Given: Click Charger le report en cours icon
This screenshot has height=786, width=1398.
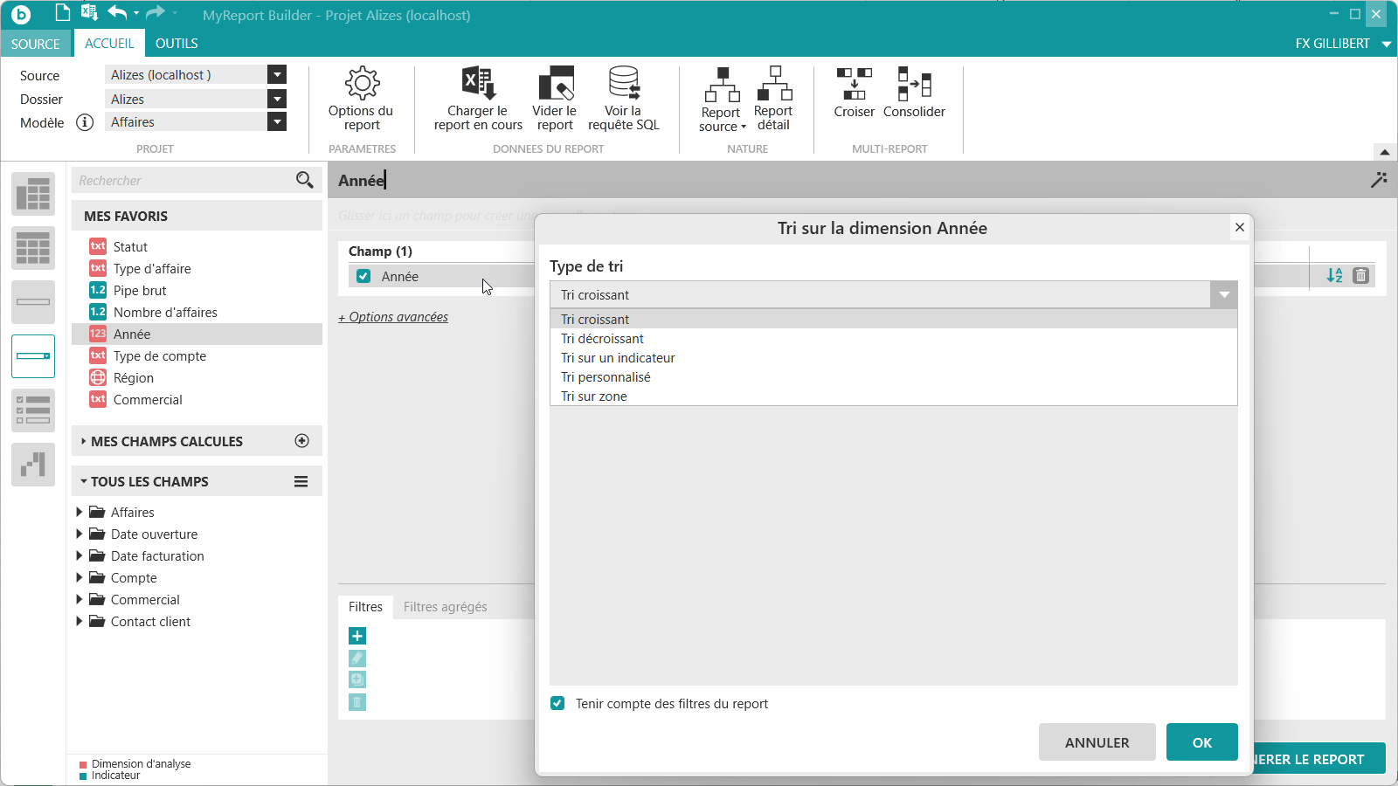Looking at the screenshot, I should (478, 84).
